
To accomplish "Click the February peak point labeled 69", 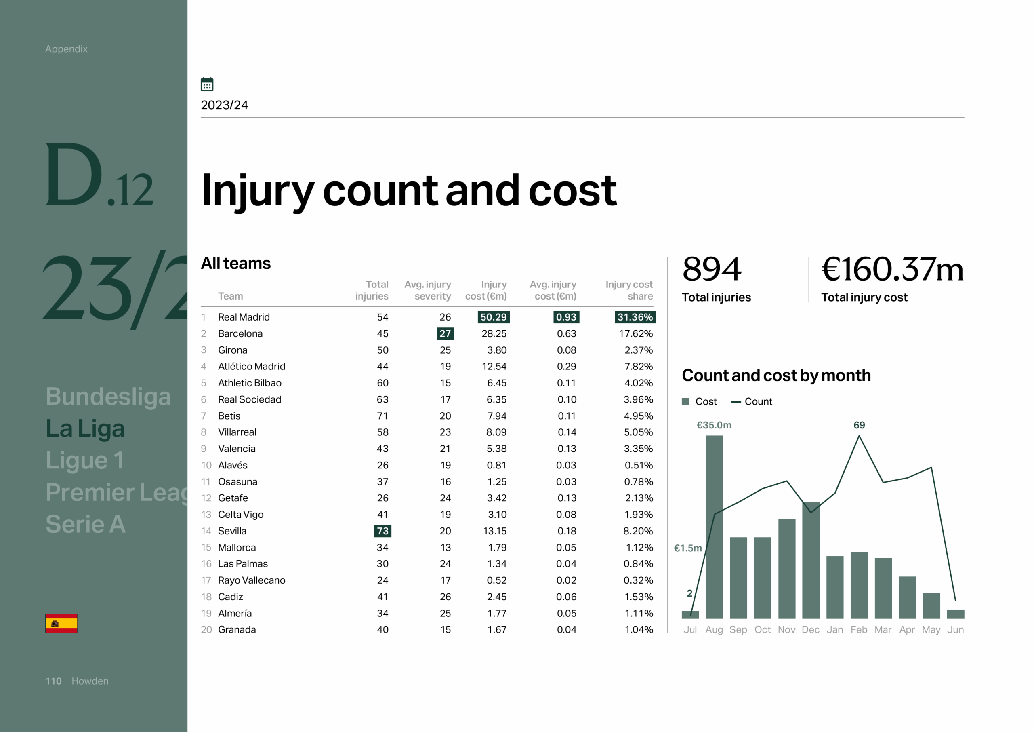I will point(859,436).
